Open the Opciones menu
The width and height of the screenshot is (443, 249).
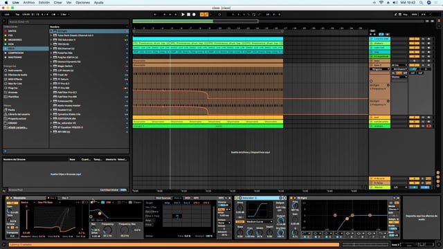click(82, 3)
